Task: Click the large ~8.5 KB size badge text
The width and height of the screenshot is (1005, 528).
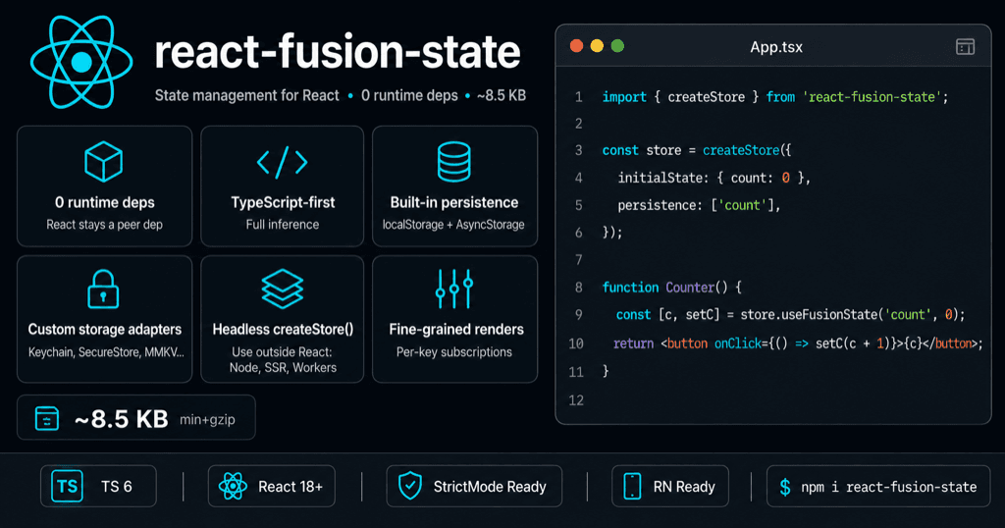Action: (x=121, y=419)
